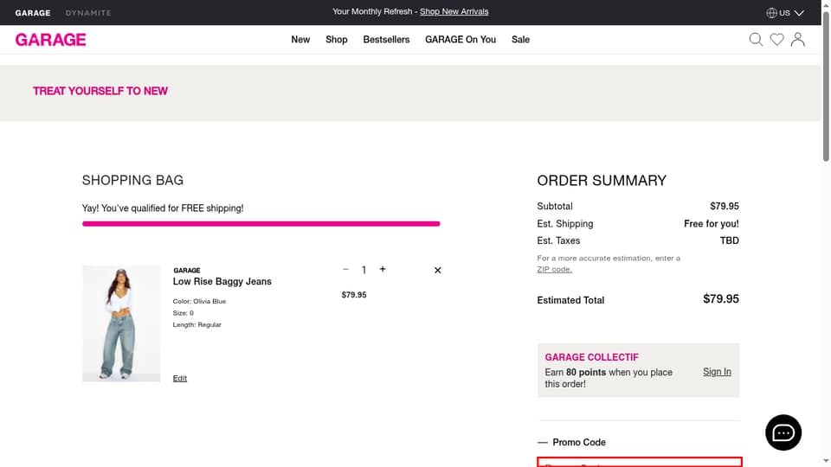Click the ZIP code link
Screen dimensions: 831x467
554,269
